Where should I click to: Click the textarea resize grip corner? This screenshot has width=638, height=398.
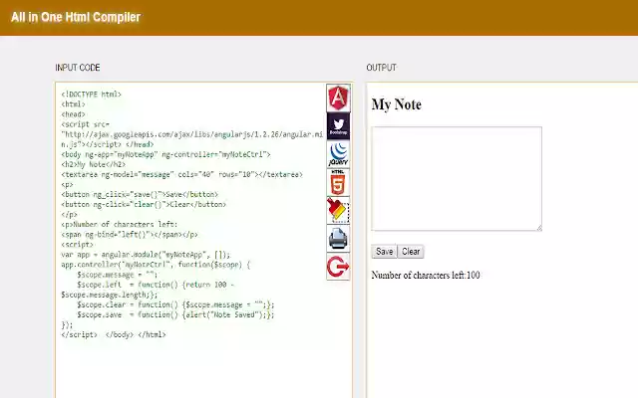[x=539, y=228]
